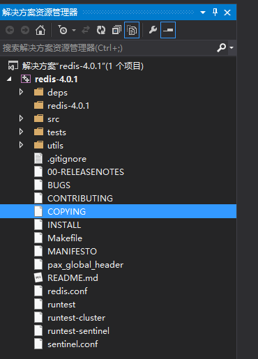258x359 pixels.
Task: Select the redis-4.0.1 folder label
Action: click(x=68, y=106)
